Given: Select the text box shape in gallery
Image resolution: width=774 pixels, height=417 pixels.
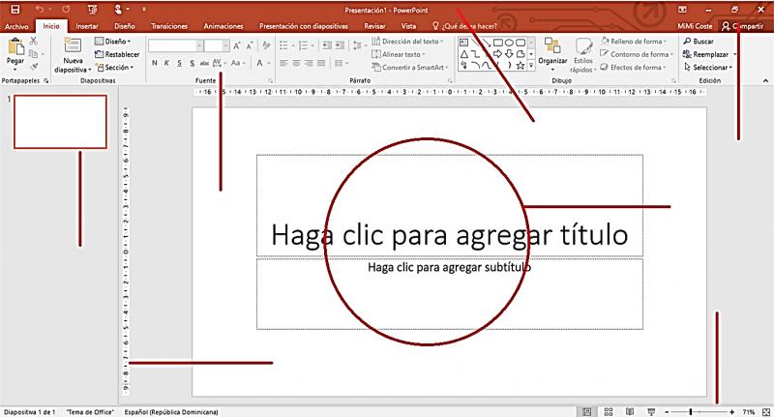Looking at the screenshot, I should pyautogui.click(x=464, y=43).
